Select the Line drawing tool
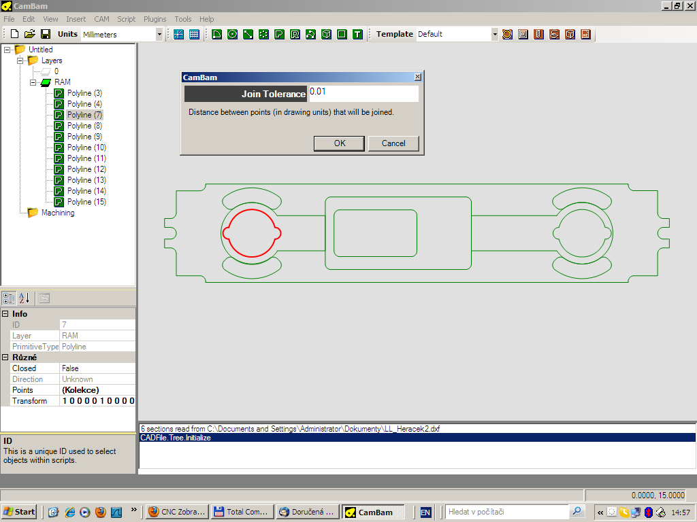The image size is (697, 522). [248, 34]
